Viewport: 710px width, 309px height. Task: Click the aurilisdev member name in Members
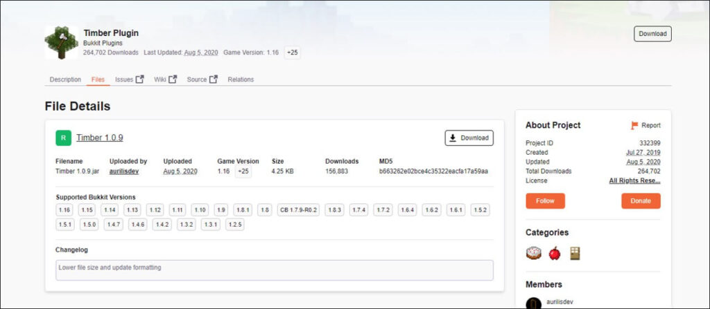(x=560, y=301)
